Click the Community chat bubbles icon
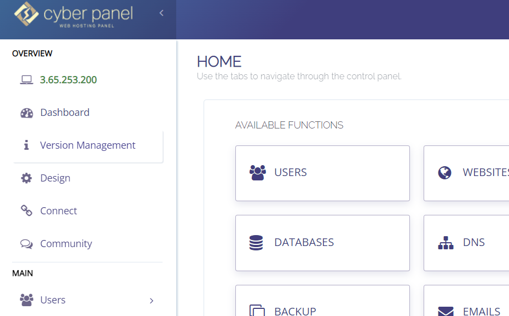The width and height of the screenshot is (509, 316). [26, 244]
